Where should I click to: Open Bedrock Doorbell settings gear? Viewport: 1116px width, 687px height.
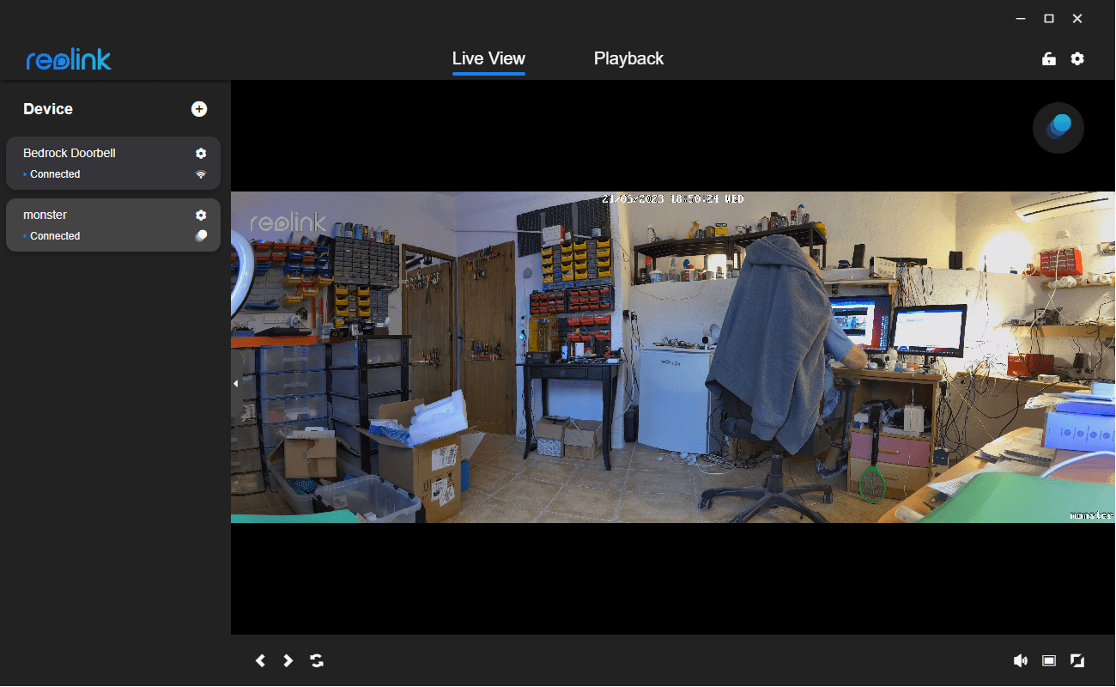tap(201, 153)
